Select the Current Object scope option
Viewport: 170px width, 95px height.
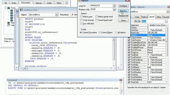click(x=99, y=32)
